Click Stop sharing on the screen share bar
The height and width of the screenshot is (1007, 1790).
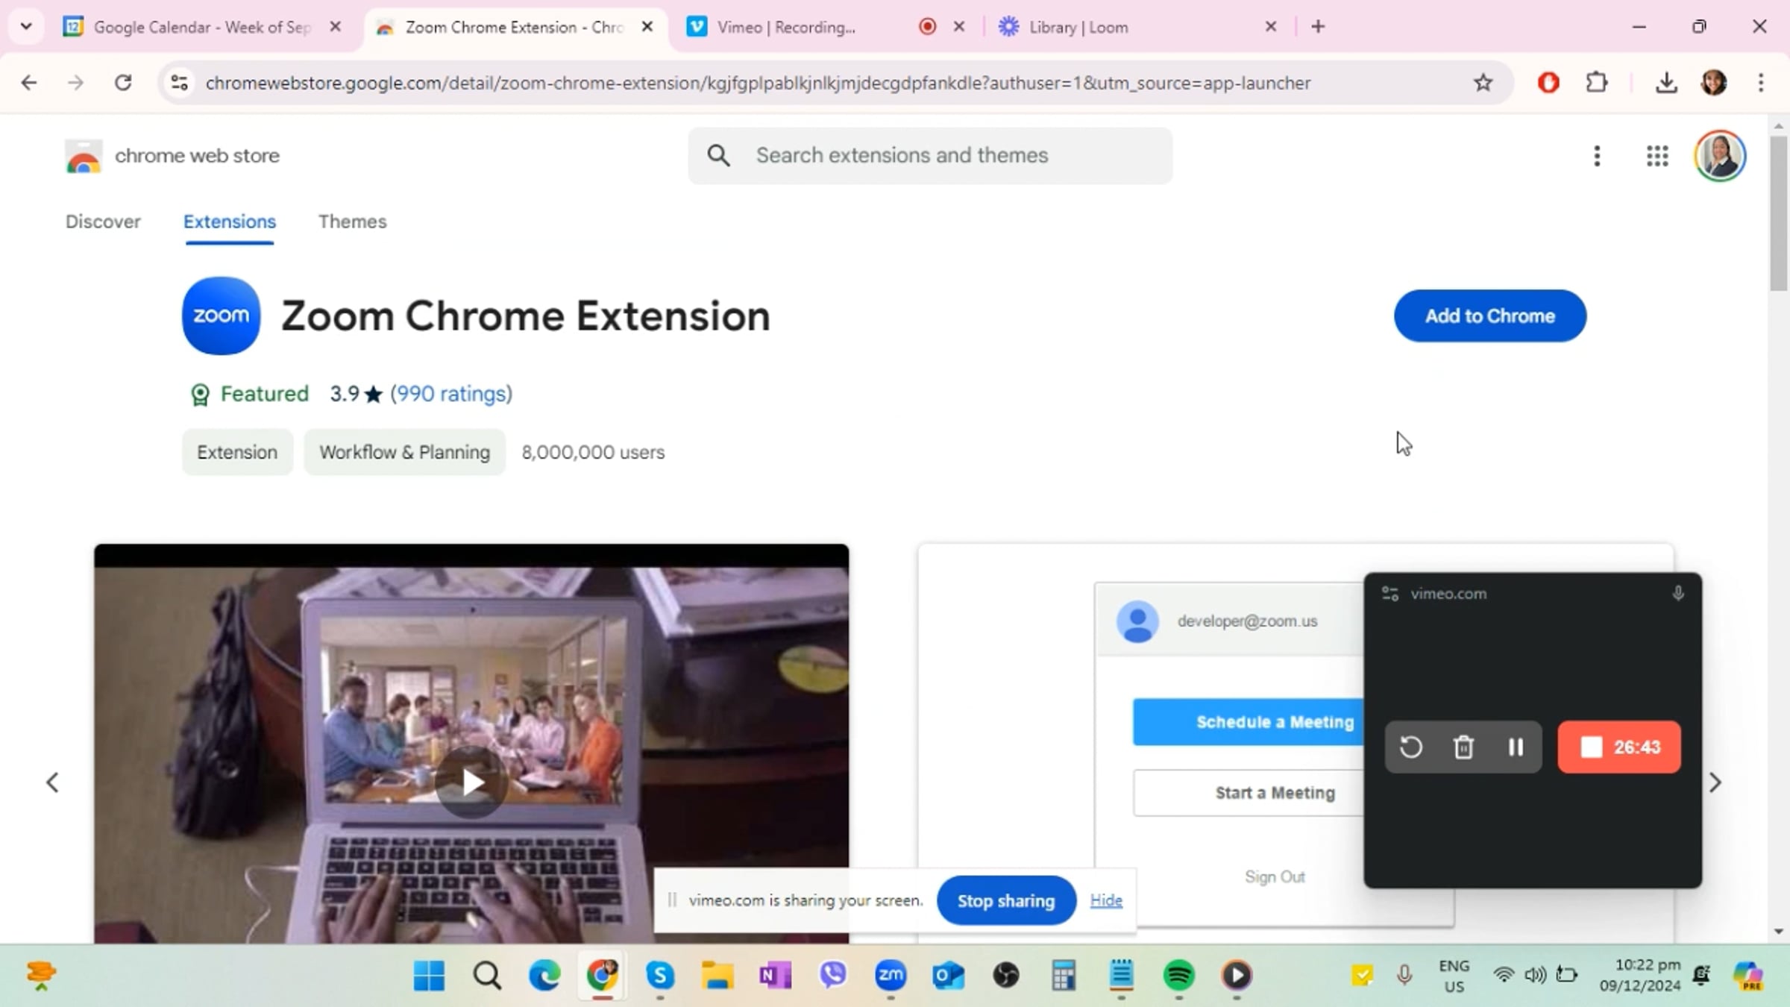tap(1006, 900)
